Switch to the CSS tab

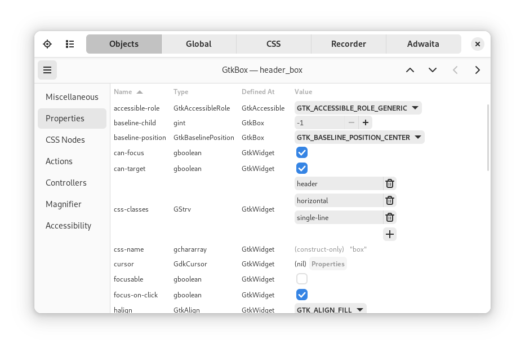coord(273,44)
